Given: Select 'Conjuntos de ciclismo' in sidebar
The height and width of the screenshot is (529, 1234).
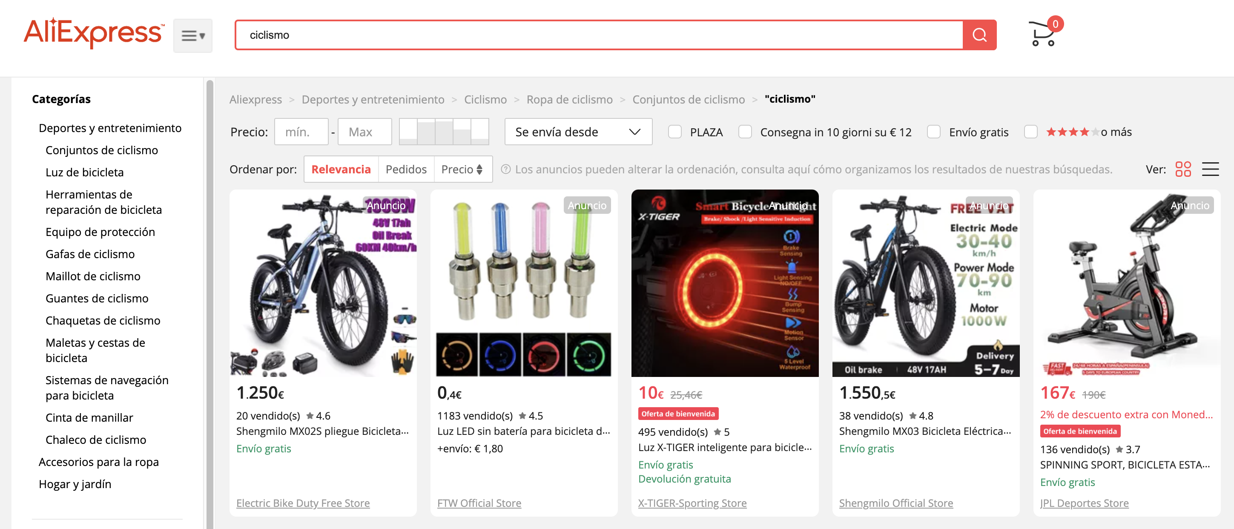Looking at the screenshot, I should coord(101,150).
